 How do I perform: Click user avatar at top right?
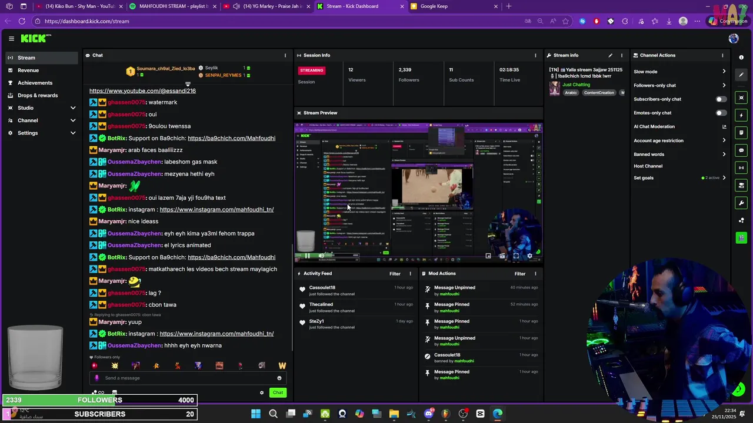[734, 39]
